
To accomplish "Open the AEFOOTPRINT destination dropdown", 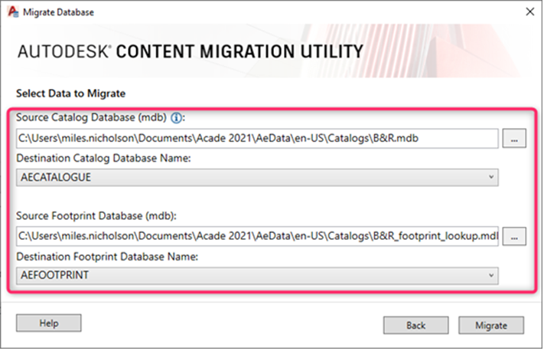I will [x=257, y=276].
